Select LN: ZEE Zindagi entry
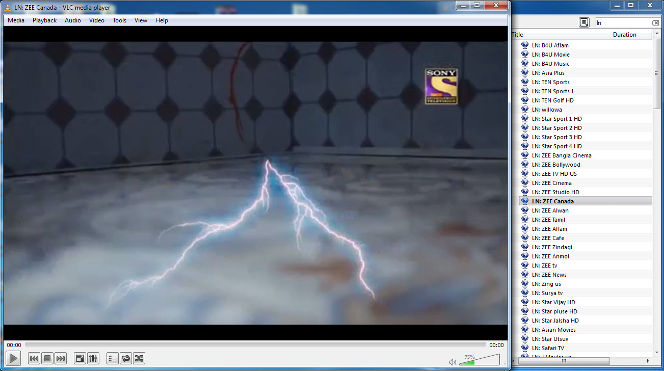Image resolution: width=664 pixels, height=371 pixels. [552, 247]
